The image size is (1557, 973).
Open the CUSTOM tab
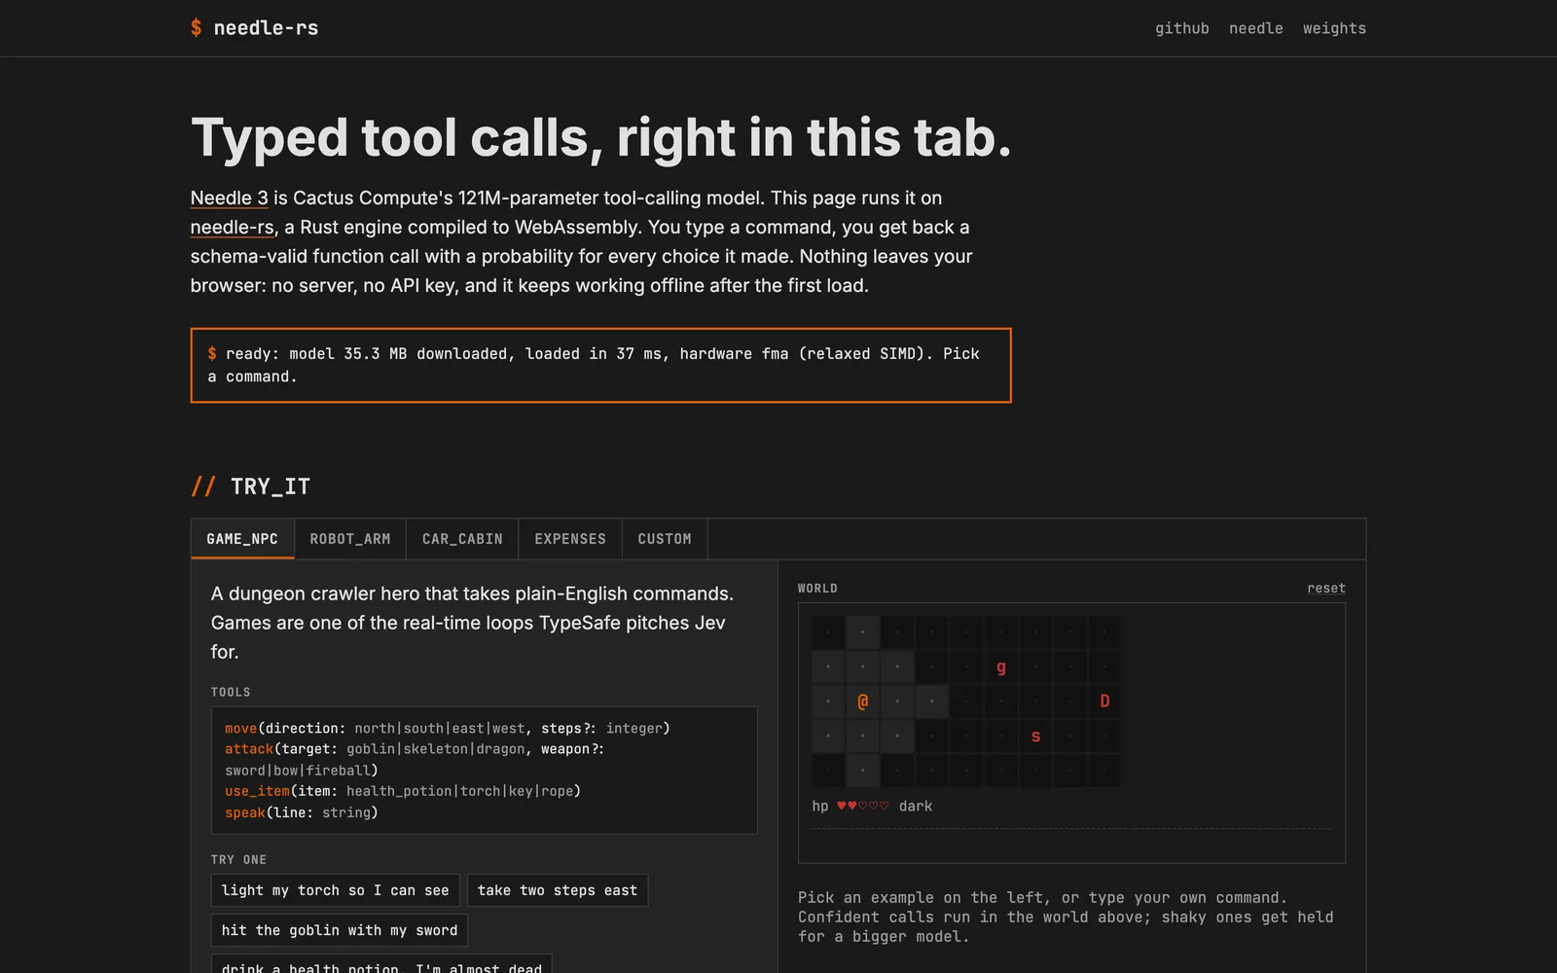(665, 539)
